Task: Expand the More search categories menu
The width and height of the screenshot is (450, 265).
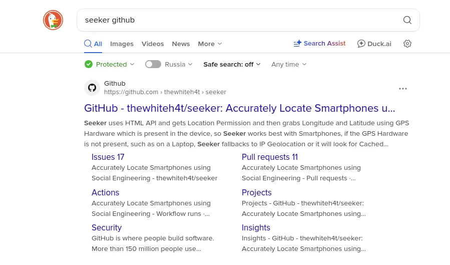Action: [210, 44]
